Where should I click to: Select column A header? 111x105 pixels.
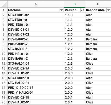click(x=36, y=4)
